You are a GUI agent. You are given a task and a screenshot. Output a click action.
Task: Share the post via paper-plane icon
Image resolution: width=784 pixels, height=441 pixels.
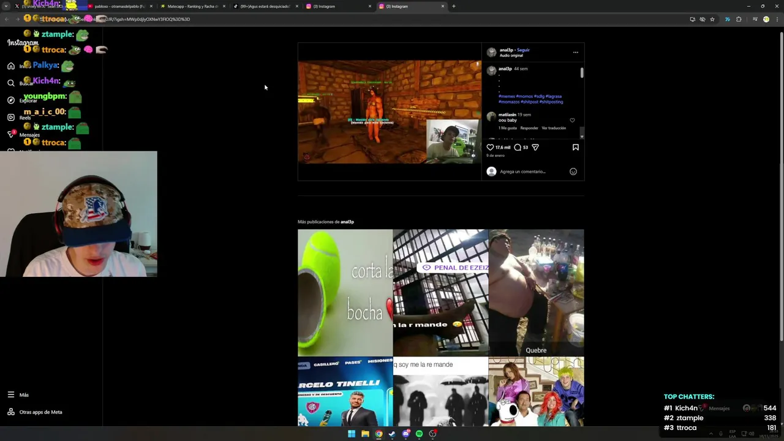pyautogui.click(x=535, y=147)
